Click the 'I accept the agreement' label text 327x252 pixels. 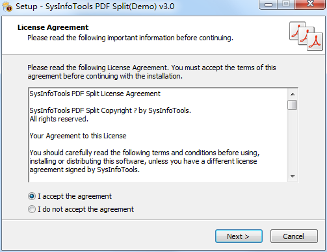click(x=75, y=196)
